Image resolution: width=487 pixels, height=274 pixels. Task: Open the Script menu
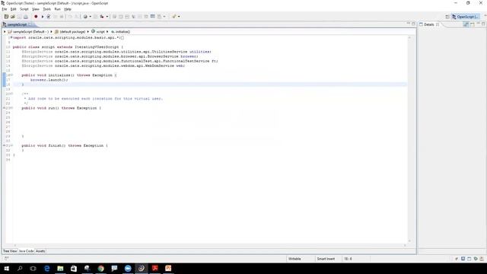click(x=24, y=9)
